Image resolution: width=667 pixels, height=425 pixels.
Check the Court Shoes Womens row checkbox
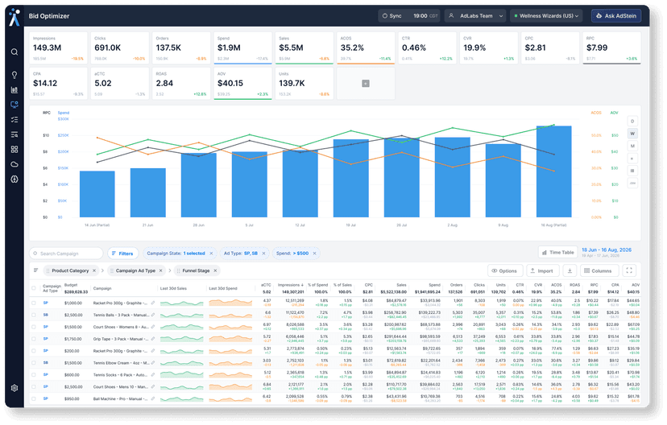click(34, 327)
